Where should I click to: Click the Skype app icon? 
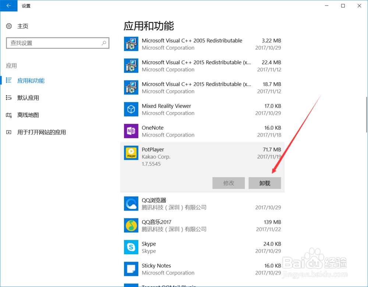[131, 247]
